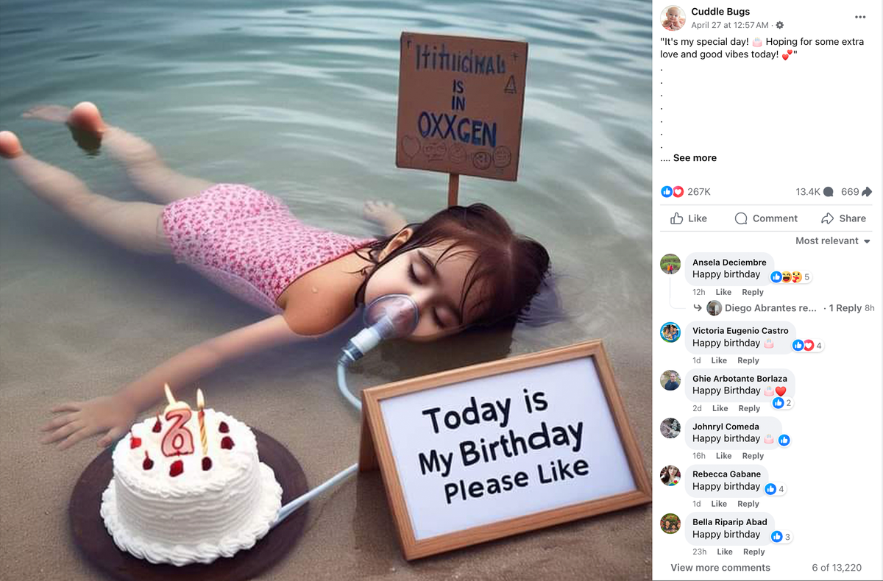Click Victoria Eugenio Castro's avatar
This screenshot has height=581, width=883.
(670, 332)
